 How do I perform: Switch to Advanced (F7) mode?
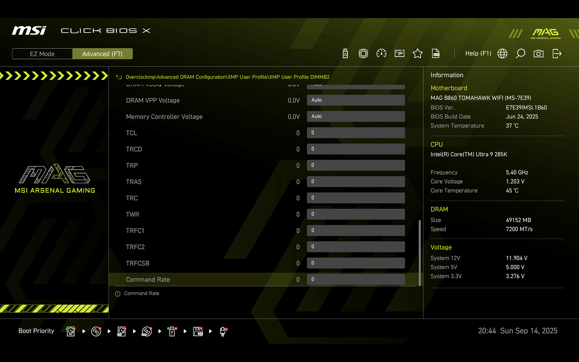coord(102,54)
